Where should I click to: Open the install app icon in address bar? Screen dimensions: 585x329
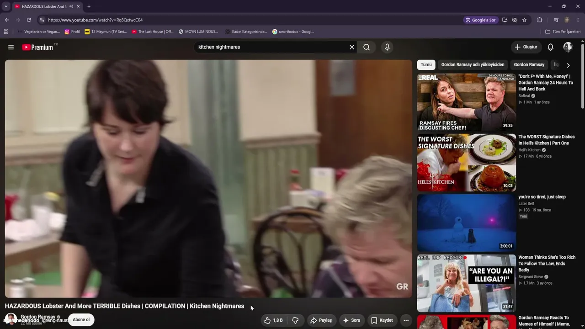tap(505, 20)
